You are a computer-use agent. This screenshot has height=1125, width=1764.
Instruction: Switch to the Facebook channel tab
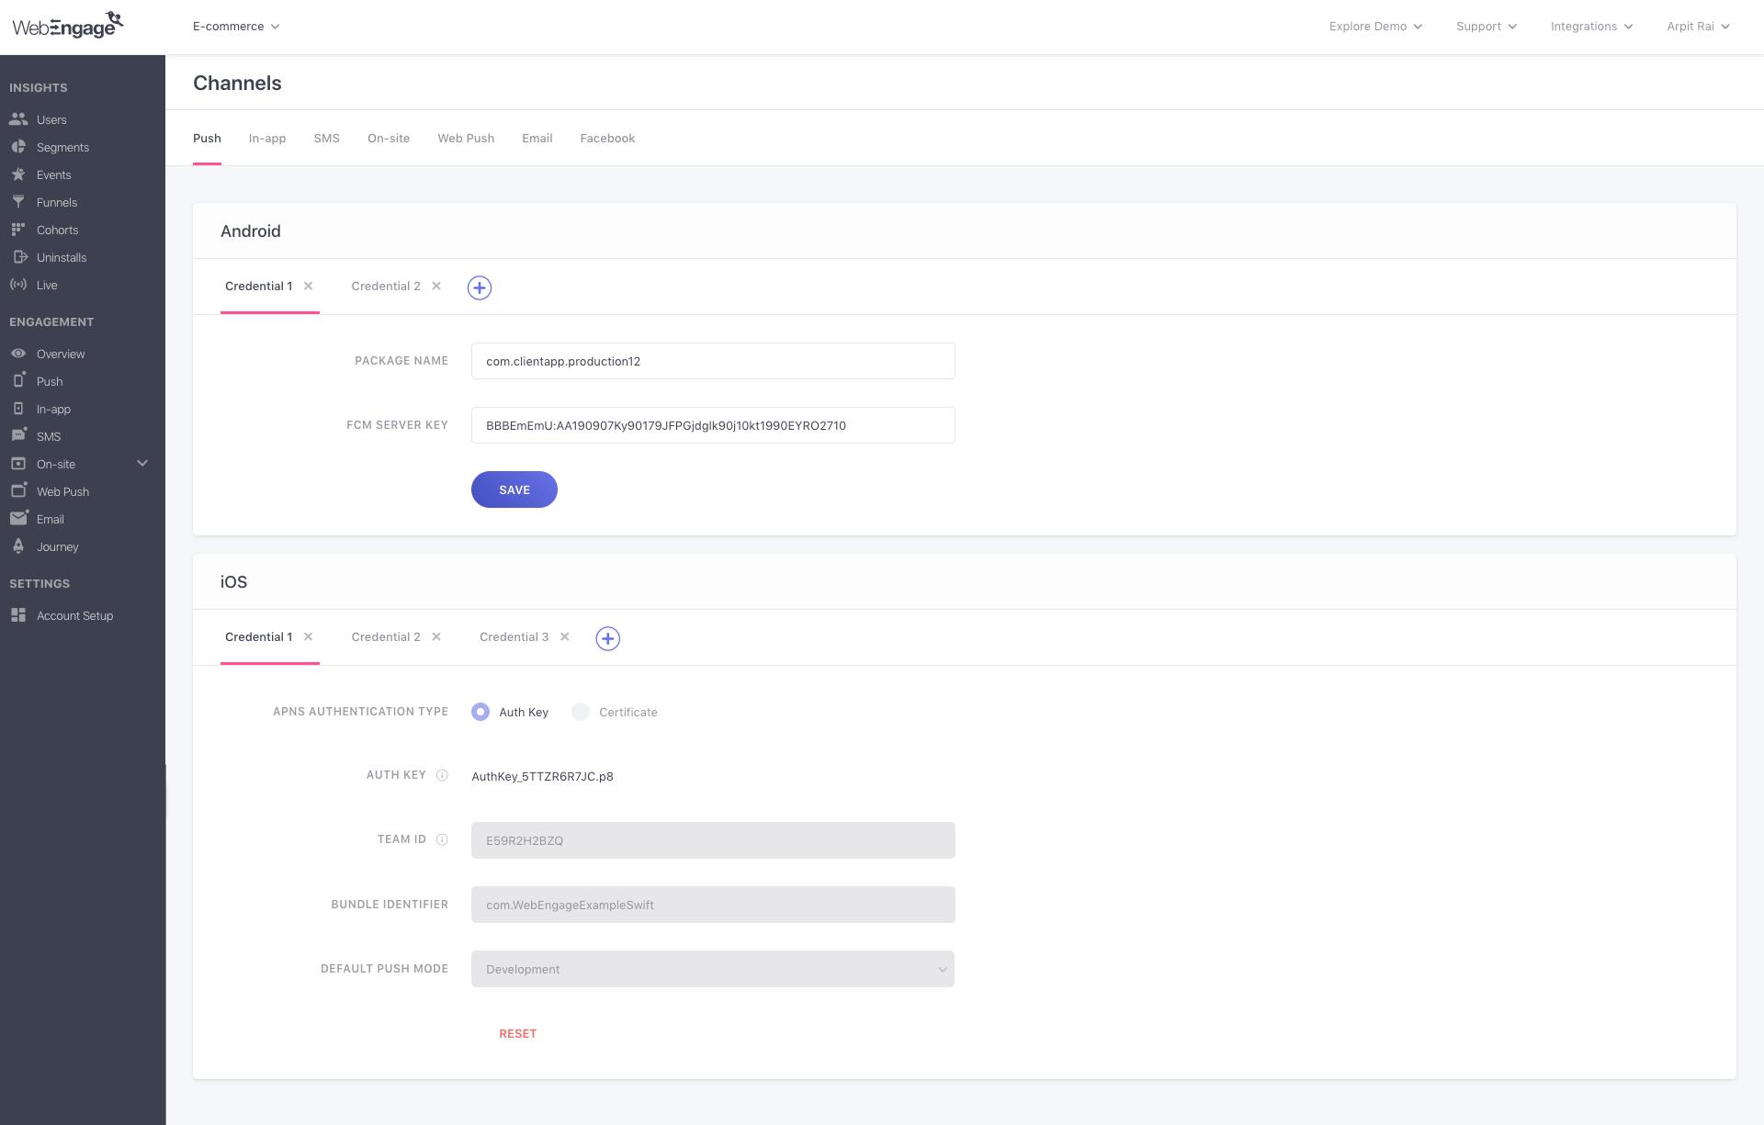606,138
